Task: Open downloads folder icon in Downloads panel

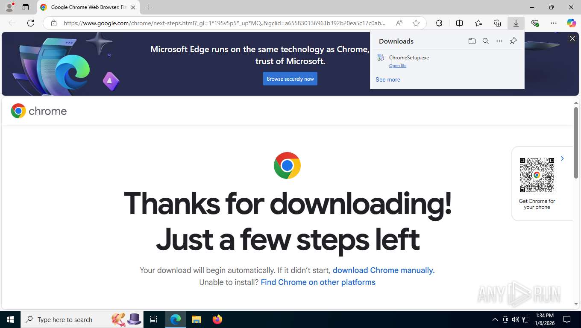Action: (x=472, y=41)
